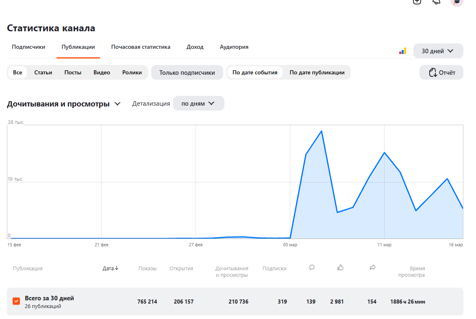Open the 'Почасовая статистика' tab

coord(141,47)
